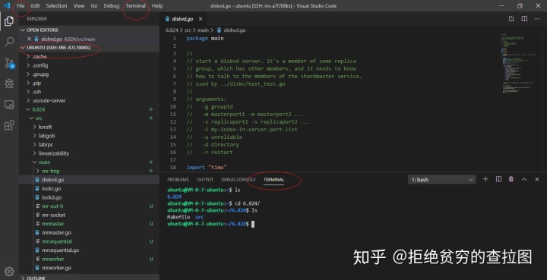Image resolution: width=547 pixels, height=280 pixels.
Task: Expand the .config folder
Action: tap(90, 65)
